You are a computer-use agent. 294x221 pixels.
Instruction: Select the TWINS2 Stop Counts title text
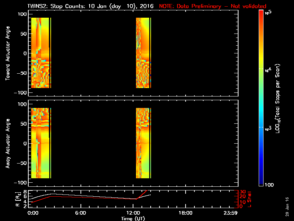coord(90,6)
